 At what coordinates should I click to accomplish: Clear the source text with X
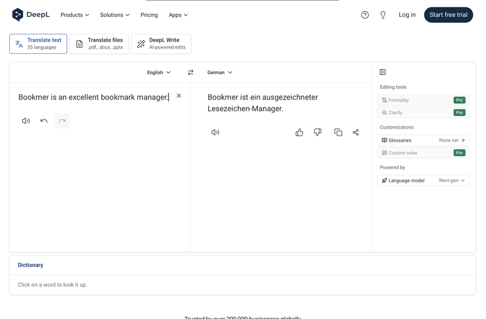[179, 96]
